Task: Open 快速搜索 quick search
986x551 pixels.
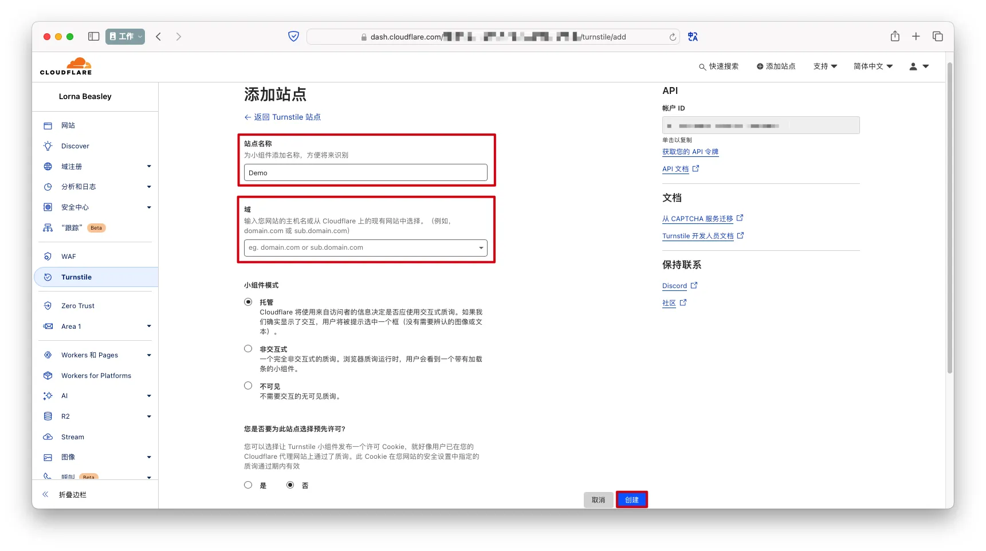Action: (718, 66)
